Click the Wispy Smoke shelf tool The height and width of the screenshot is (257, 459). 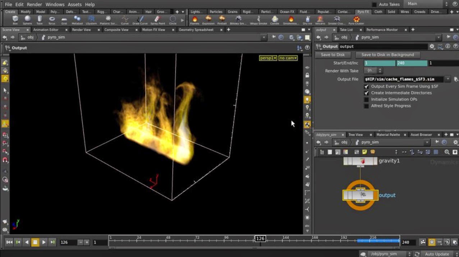[258, 20]
